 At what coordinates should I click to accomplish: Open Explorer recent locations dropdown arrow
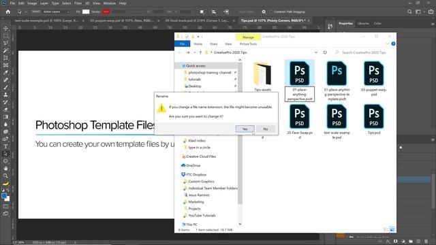(x=194, y=52)
